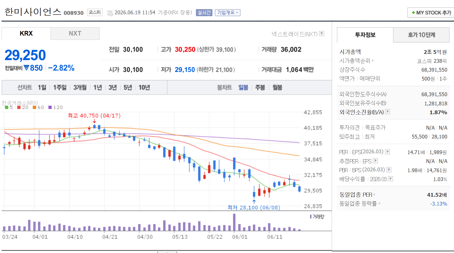Click the 외국인보유주식수 value 1,281,818
454x253 pixels.
[436, 103]
